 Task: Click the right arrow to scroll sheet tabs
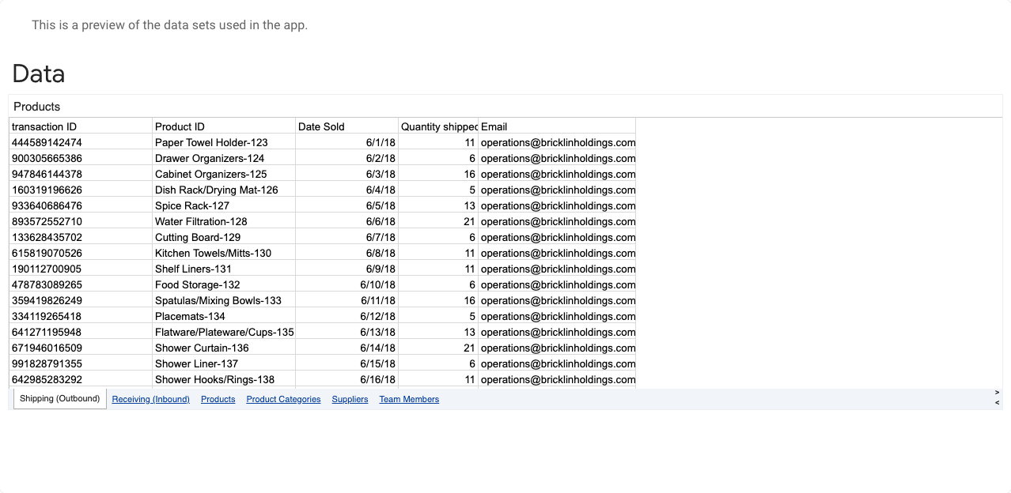997,393
